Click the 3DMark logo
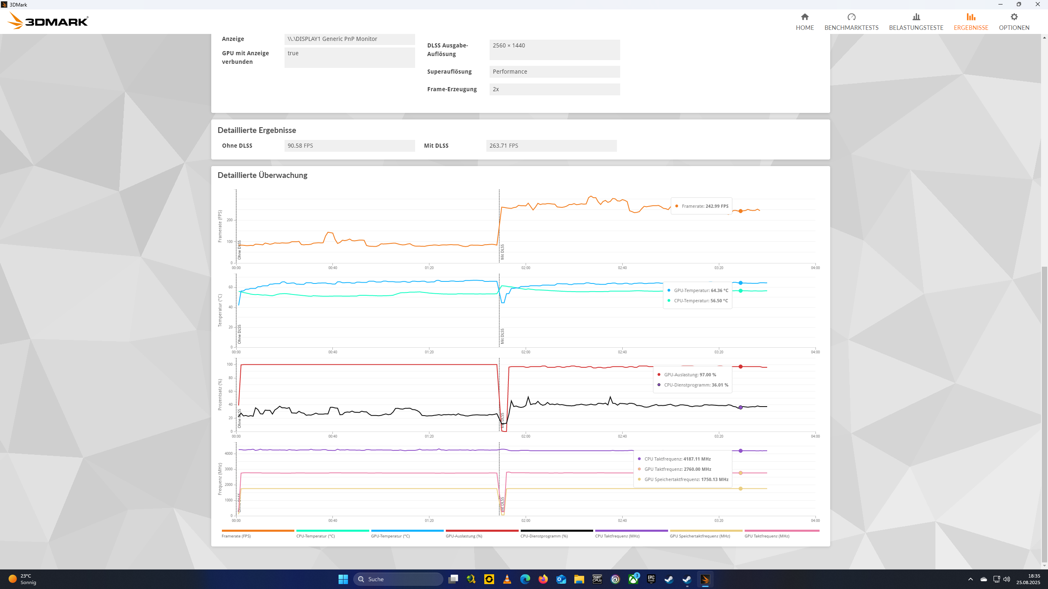The height and width of the screenshot is (589, 1048). (48, 21)
